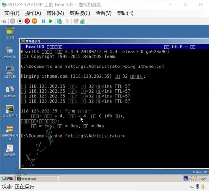Click the orange Save state icon

34,21
